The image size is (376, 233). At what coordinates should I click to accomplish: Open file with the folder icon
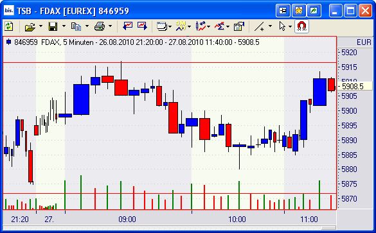tap(30, 26)
